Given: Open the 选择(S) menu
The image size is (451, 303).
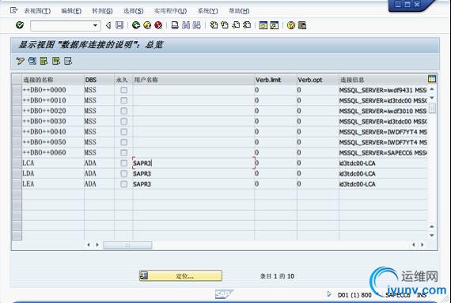Looking at the screenshot, I should (134, 11).
